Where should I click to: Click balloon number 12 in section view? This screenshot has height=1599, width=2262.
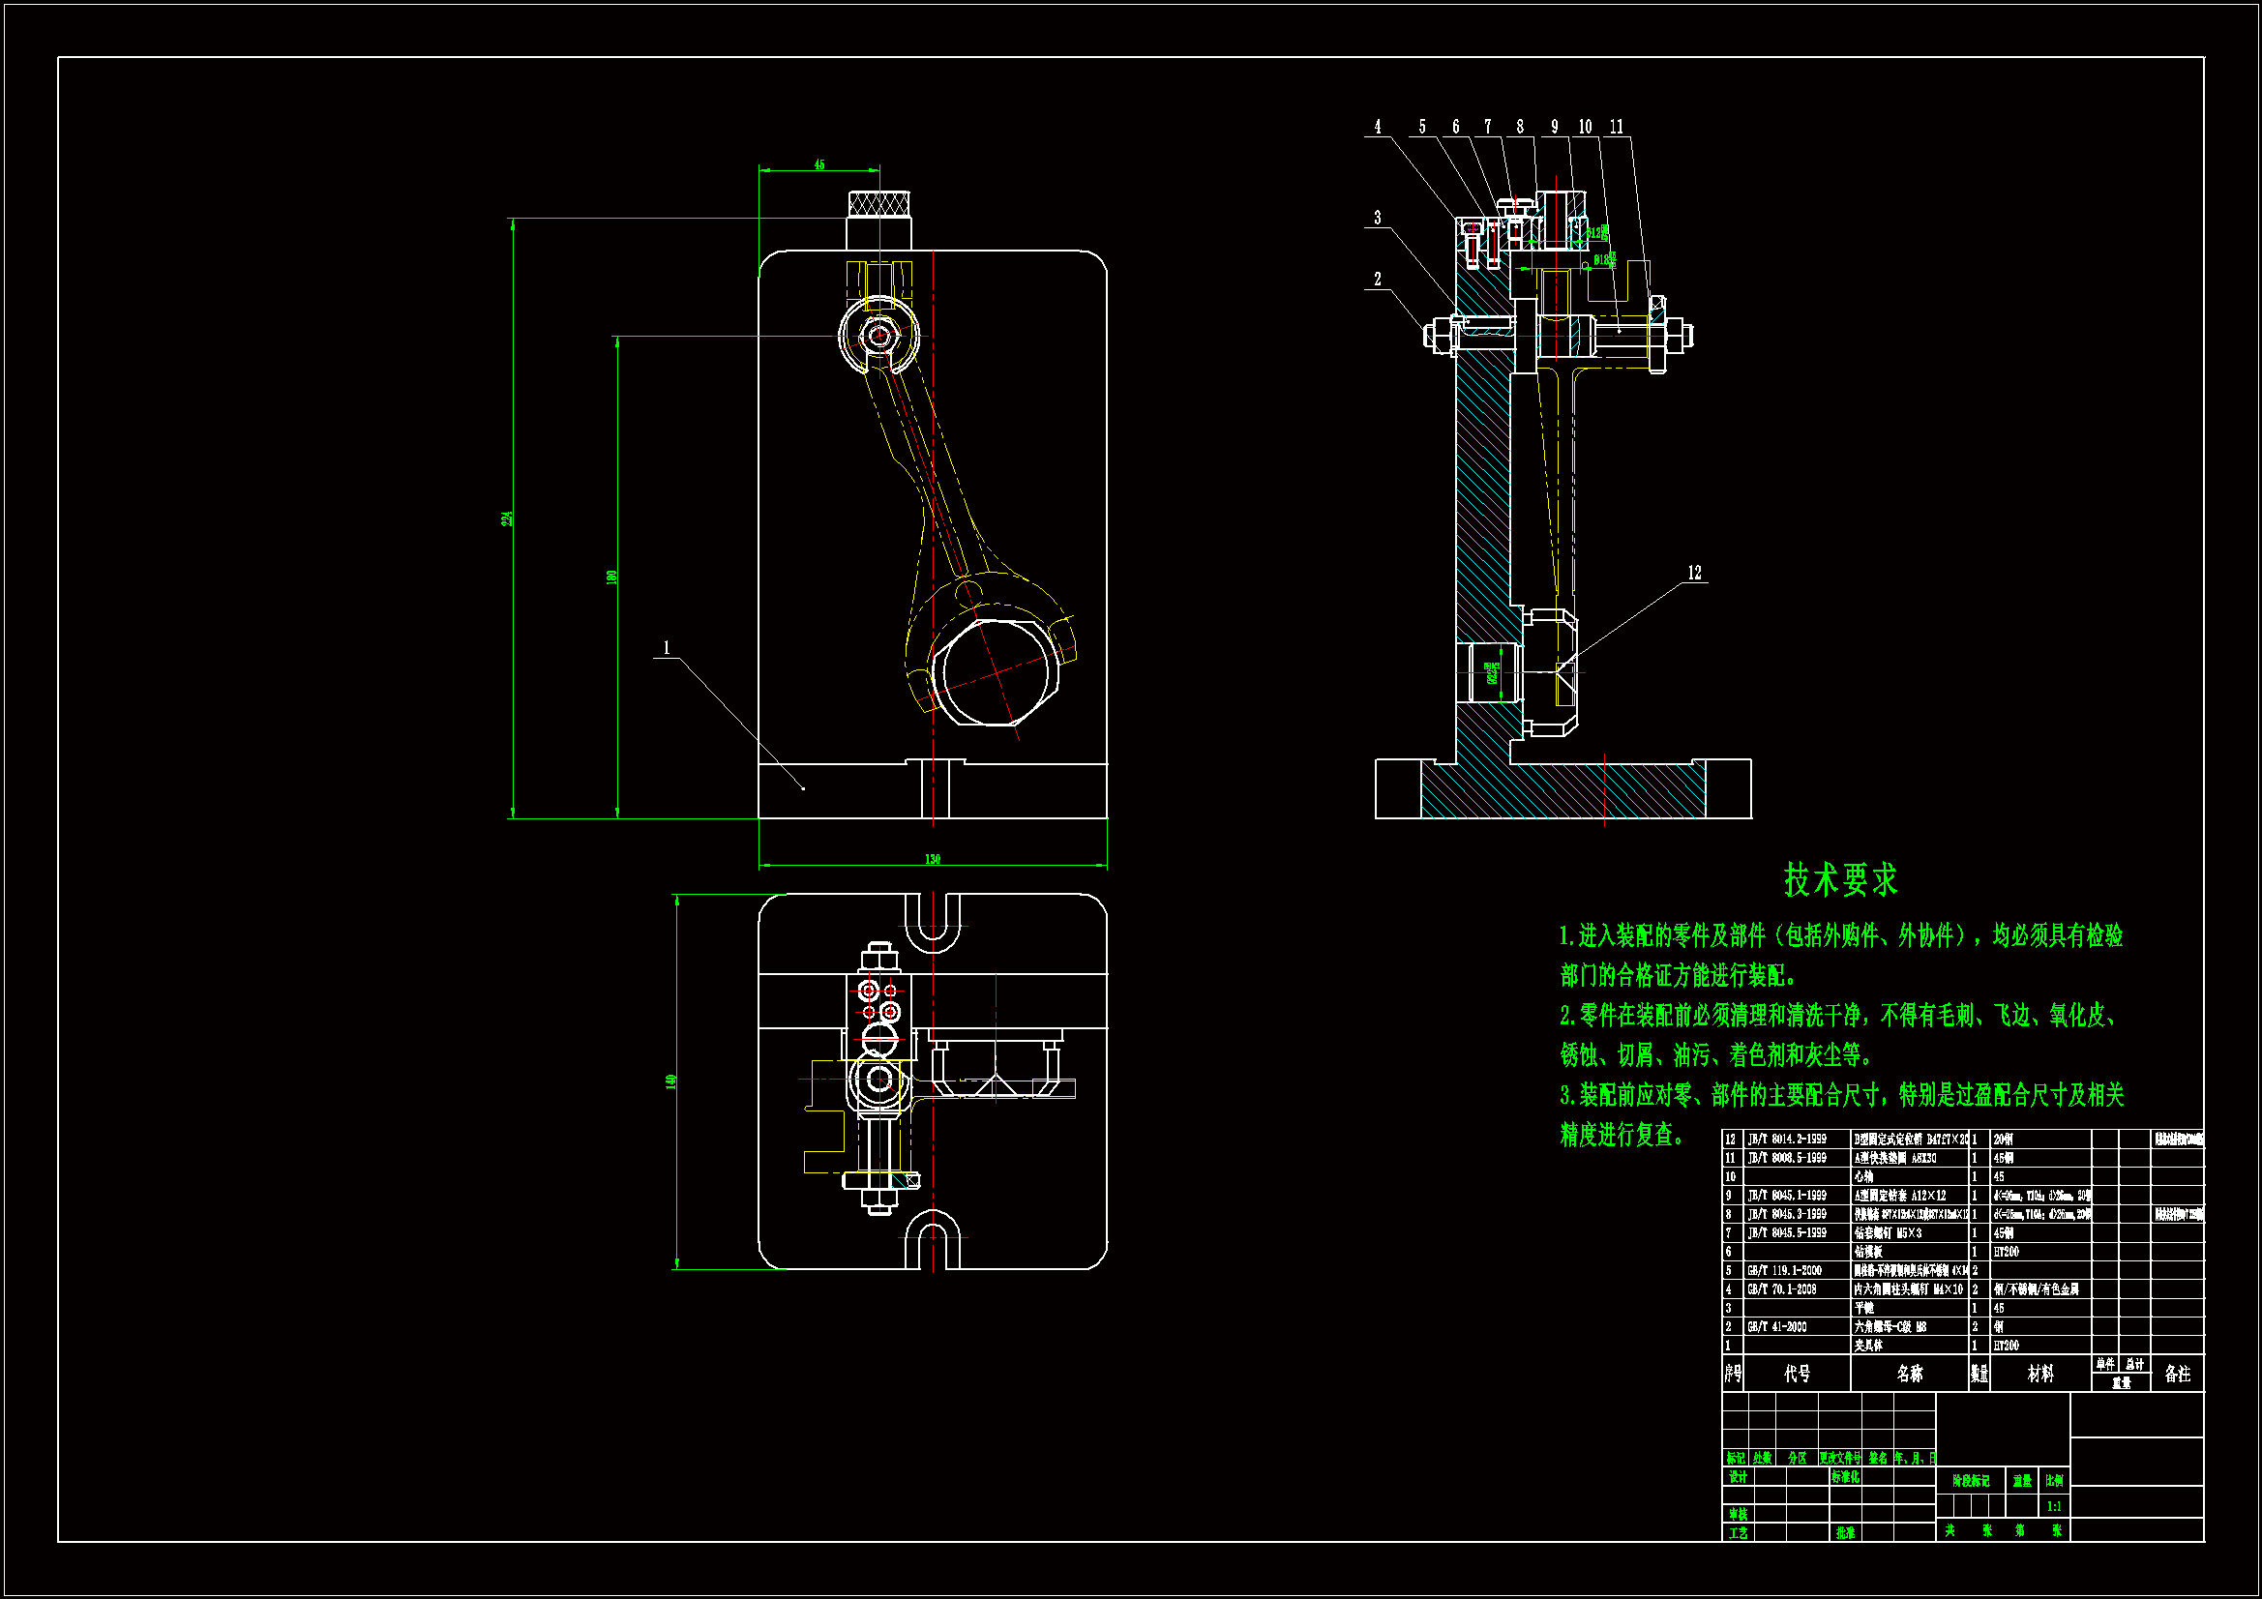pos(1694,573)
